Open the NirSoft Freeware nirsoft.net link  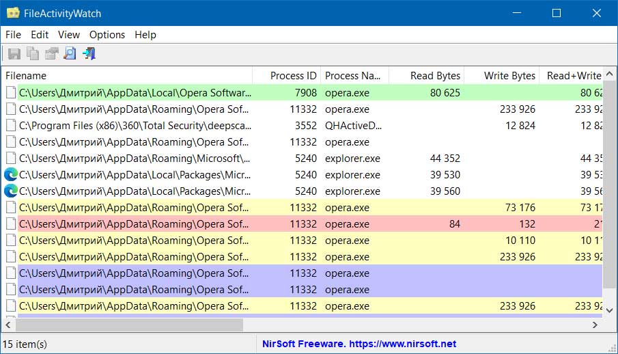pos(359,344)
